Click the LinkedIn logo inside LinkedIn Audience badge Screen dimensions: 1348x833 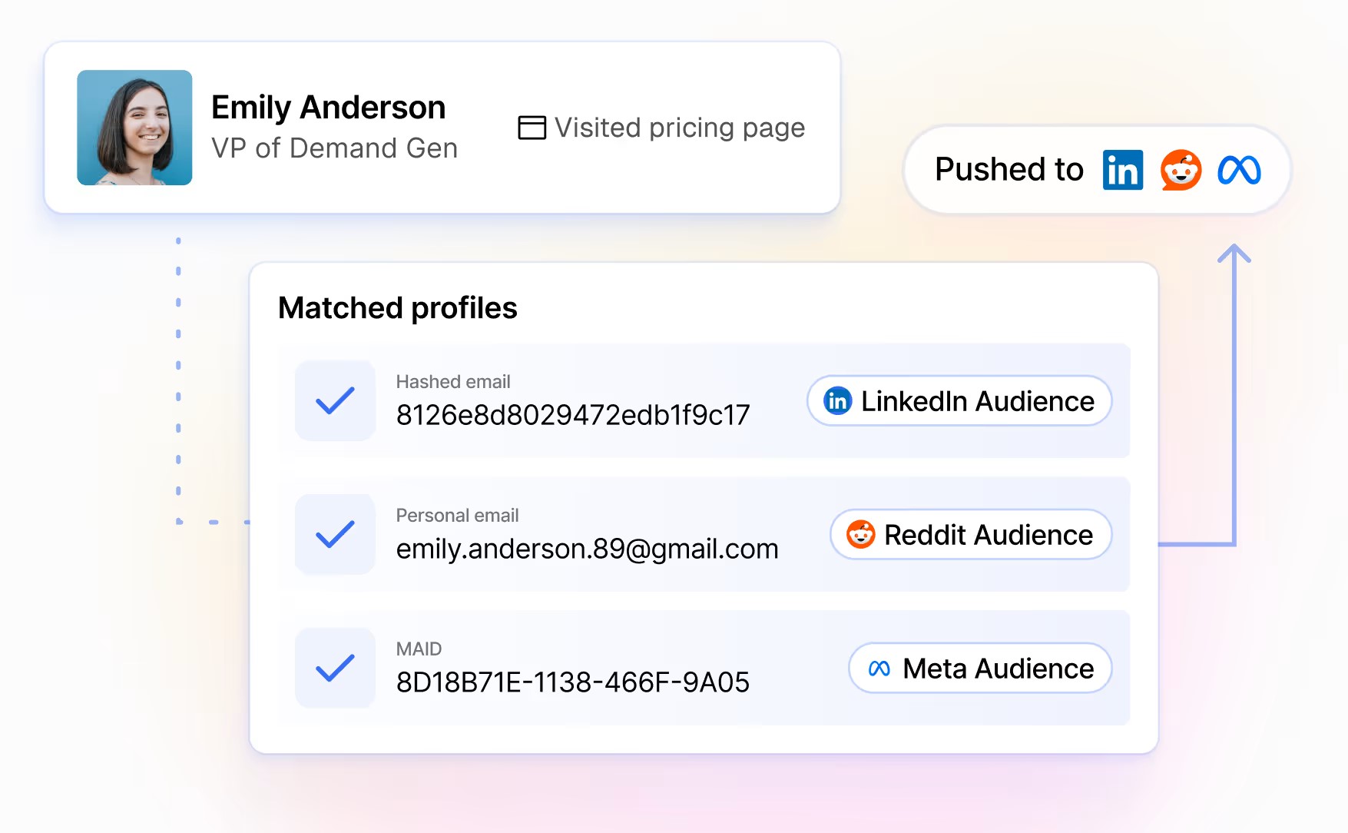(x=837, y=401)
